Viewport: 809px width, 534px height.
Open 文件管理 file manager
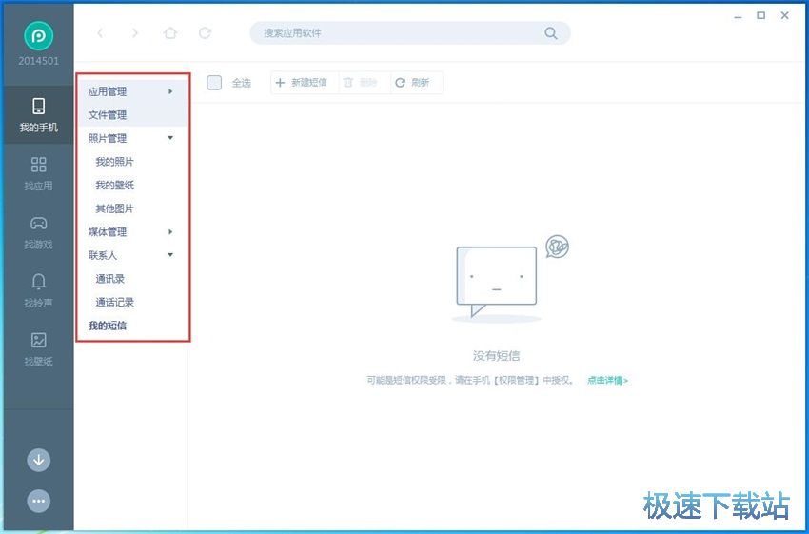point(108,115)
